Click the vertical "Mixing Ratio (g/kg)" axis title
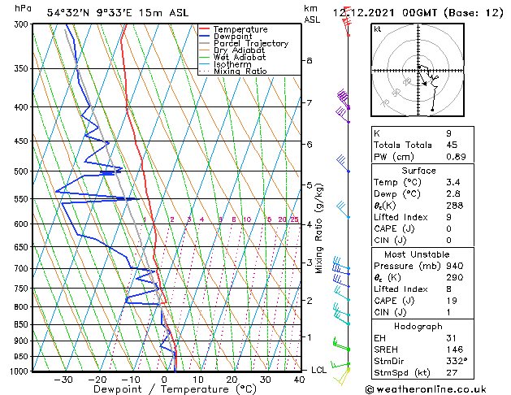This screenshot has height=395, width=511. click(x=318, y=228)
